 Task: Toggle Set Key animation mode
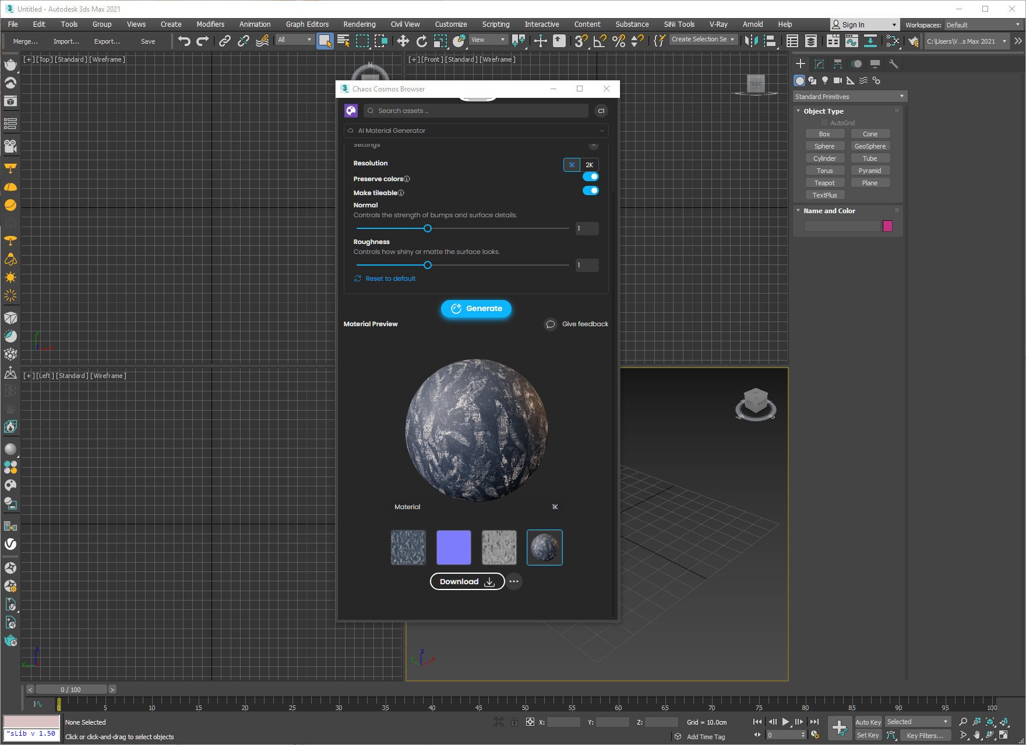point(868,735)
